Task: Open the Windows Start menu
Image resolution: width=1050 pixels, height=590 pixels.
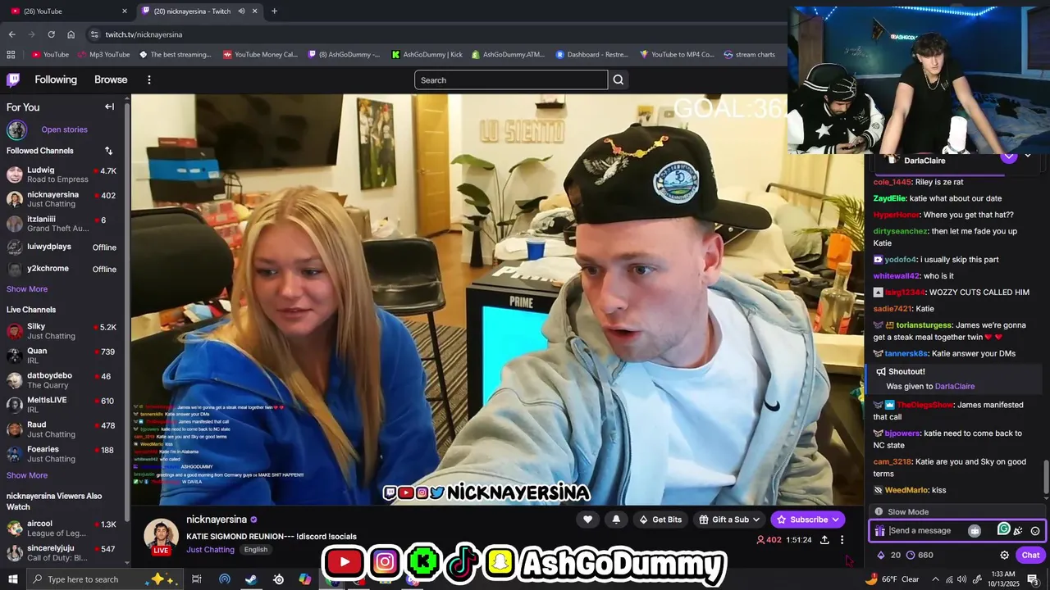Action: coord(12,579)
